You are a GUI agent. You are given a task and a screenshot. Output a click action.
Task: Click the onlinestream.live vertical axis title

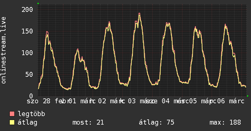(4, 50)
